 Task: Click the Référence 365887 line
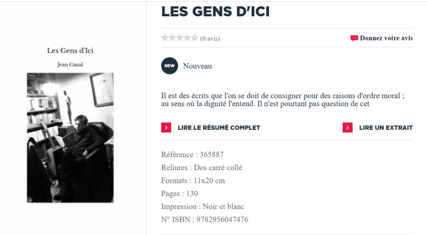pos(192,155)
